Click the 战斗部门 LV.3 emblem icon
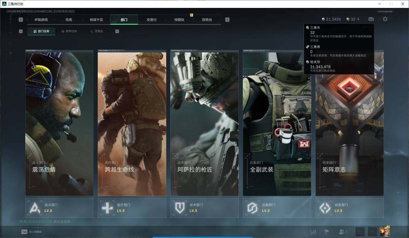Screen dimensions: 409x238 (35, 208)
